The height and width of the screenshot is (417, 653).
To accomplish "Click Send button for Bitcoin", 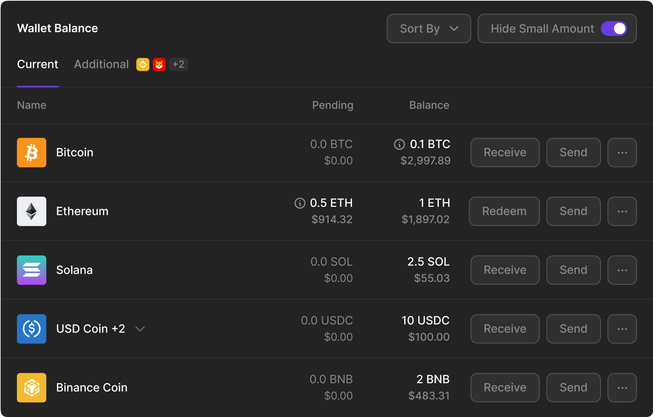I will click(573, 152).
